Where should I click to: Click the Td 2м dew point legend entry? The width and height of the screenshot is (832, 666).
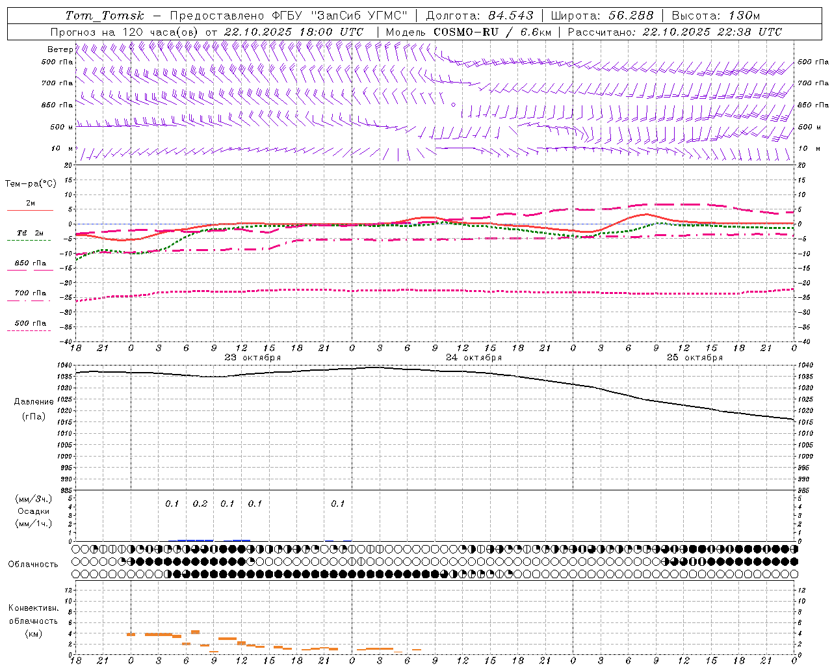coord(30,233)
